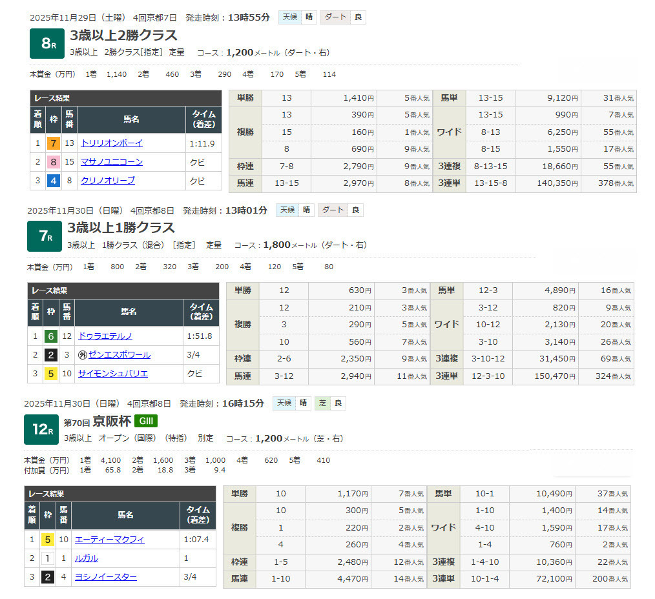Viewport: 655px width, 599px height.
Task: Open horse page for トリリオンボーイ
Action: pos(112,143)
